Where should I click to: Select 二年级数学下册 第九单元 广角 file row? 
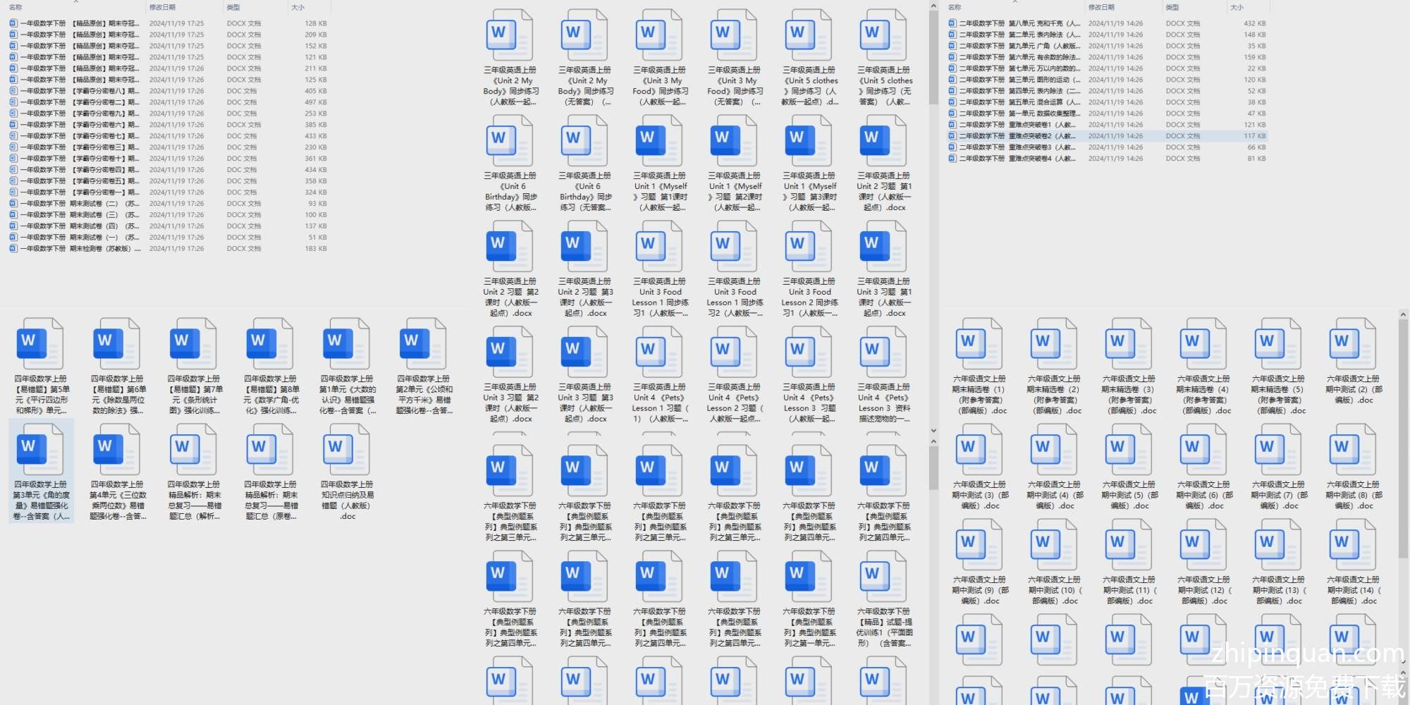click(x=1015, y=46)
